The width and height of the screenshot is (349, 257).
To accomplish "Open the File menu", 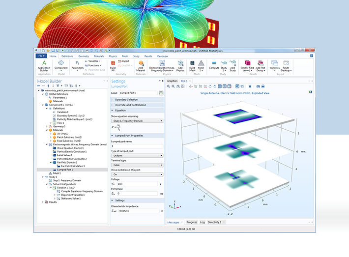I will (x=41, y=56).
